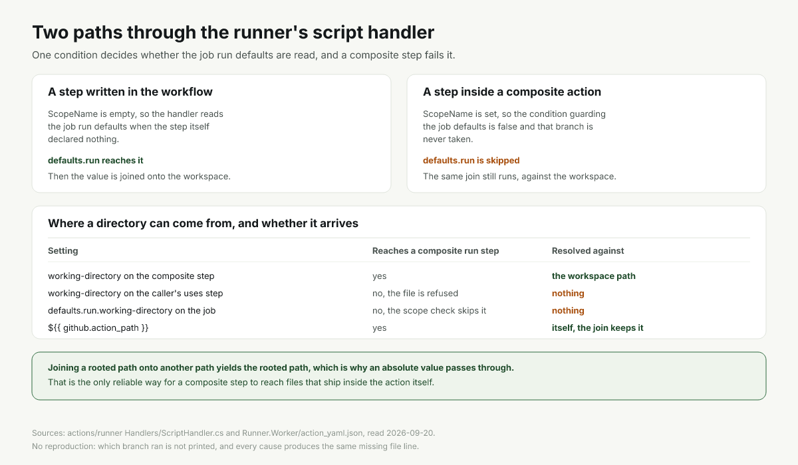The height and width of the screenshot is (465, 798).
Task: Click the orange text 'defaults.run is skipped'
Action: point(471,161)
